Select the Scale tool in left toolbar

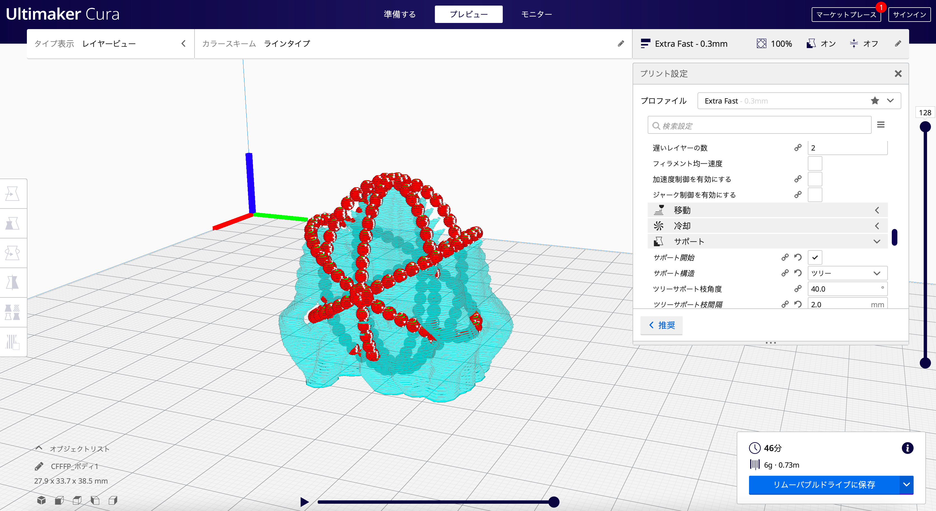click(13, 223)
